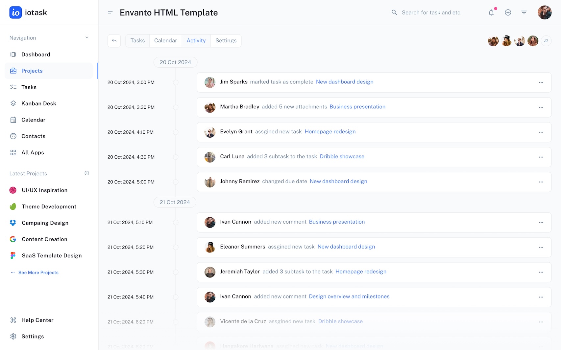The height and width of the screenshot is (350, 561).
Task: Open more options for the Jim Sparks activity
Action: point(541,82)
